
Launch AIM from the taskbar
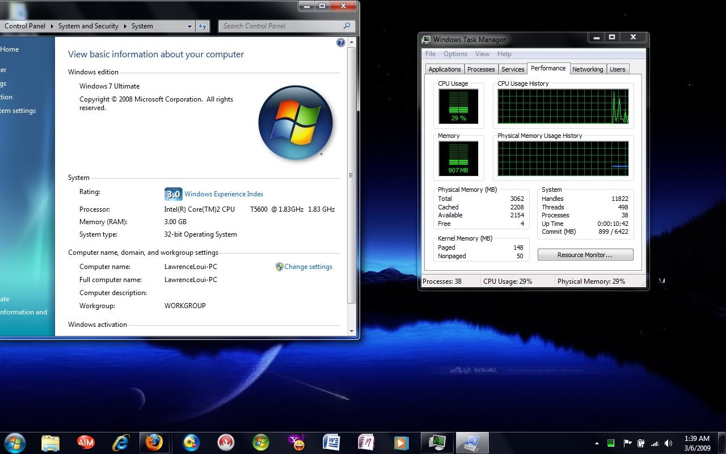pos(86,442)
